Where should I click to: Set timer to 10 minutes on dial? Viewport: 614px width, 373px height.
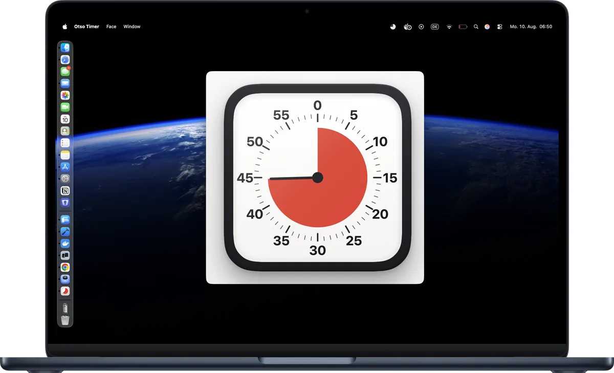coord(380,142)
